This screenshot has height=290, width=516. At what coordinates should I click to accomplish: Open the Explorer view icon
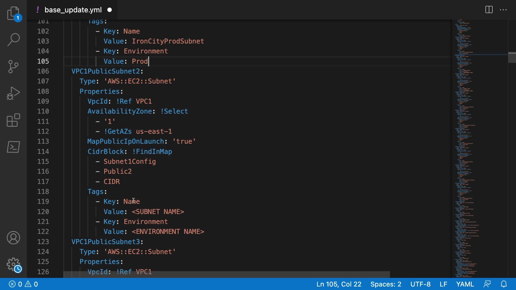(x=13, y=13)
